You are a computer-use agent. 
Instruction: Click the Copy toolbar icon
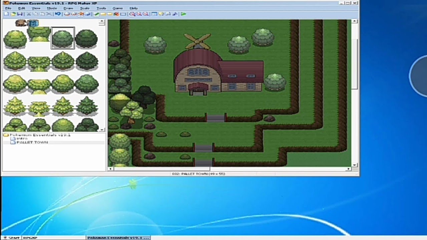[x=36, y=14]
